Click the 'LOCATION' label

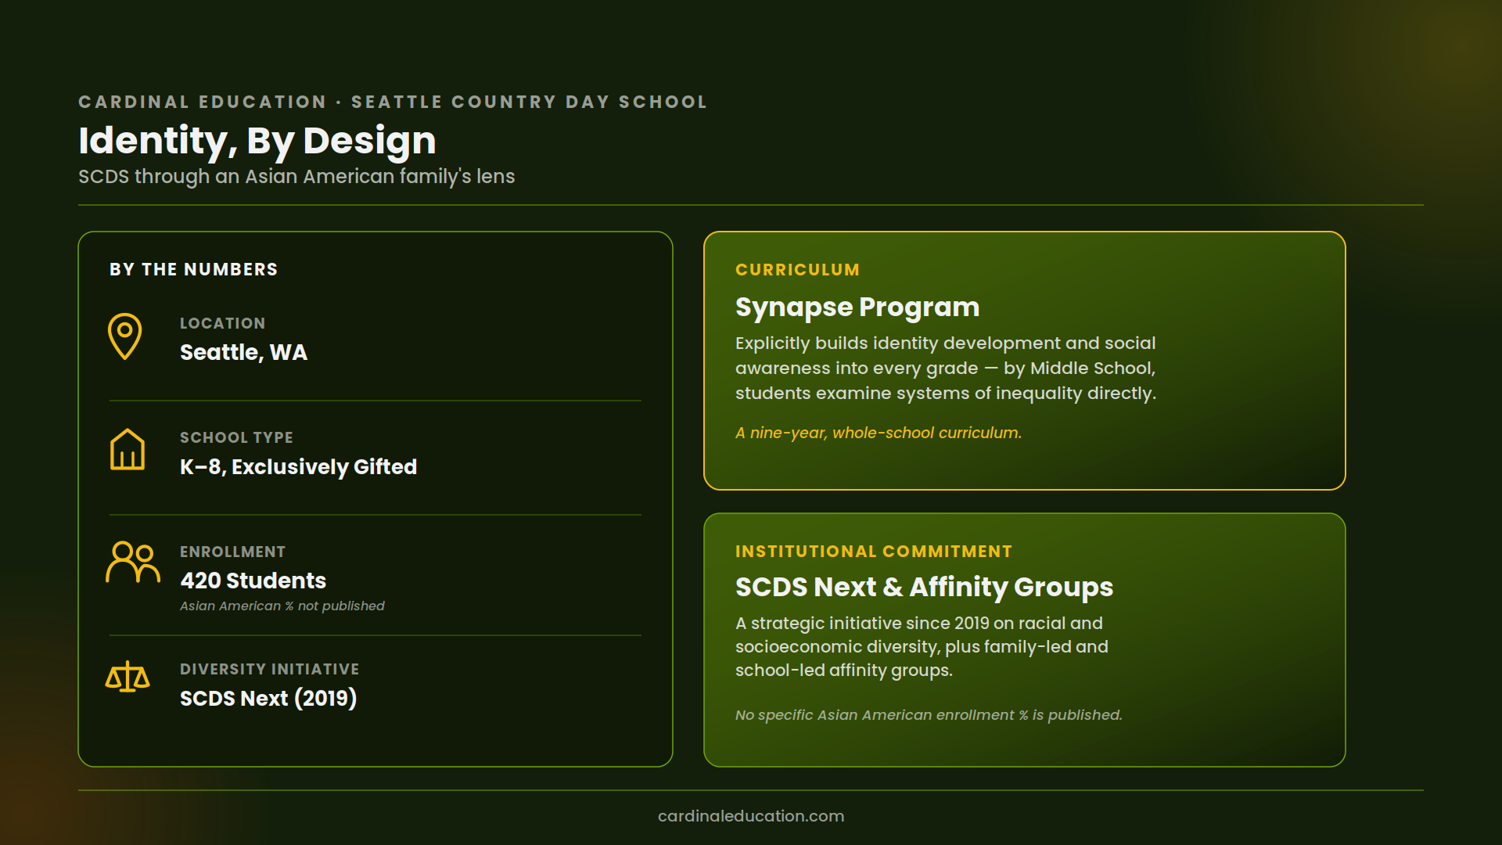coord(223,323)
